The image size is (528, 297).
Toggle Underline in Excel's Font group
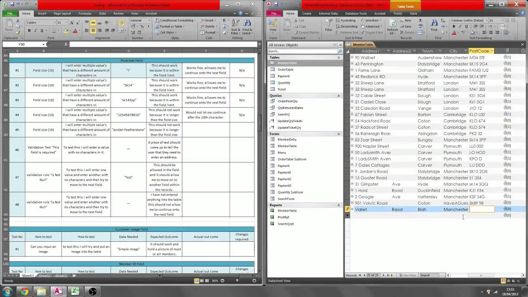click(x=41, y=31)
